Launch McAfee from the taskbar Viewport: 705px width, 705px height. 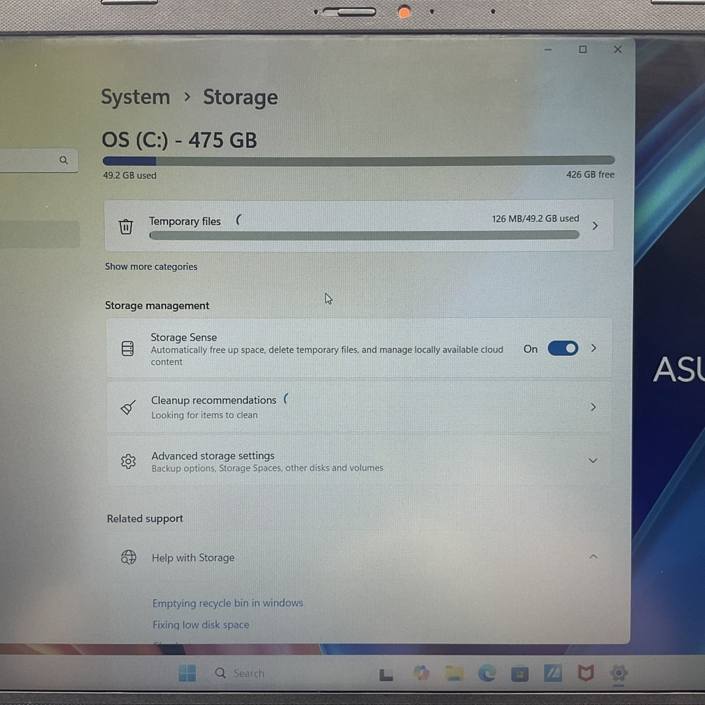[585, 673]
